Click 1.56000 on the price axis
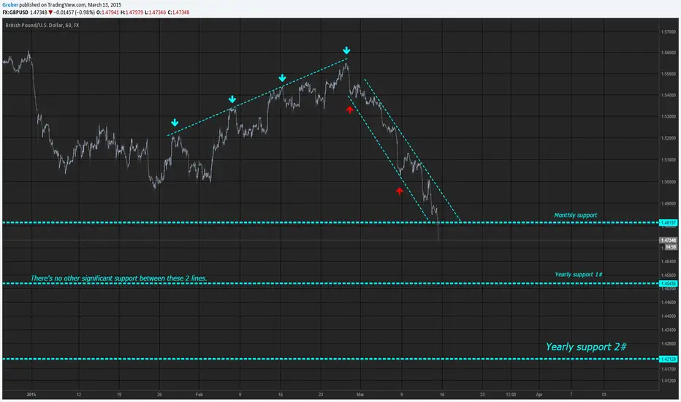681x402 pixels. 669,53
